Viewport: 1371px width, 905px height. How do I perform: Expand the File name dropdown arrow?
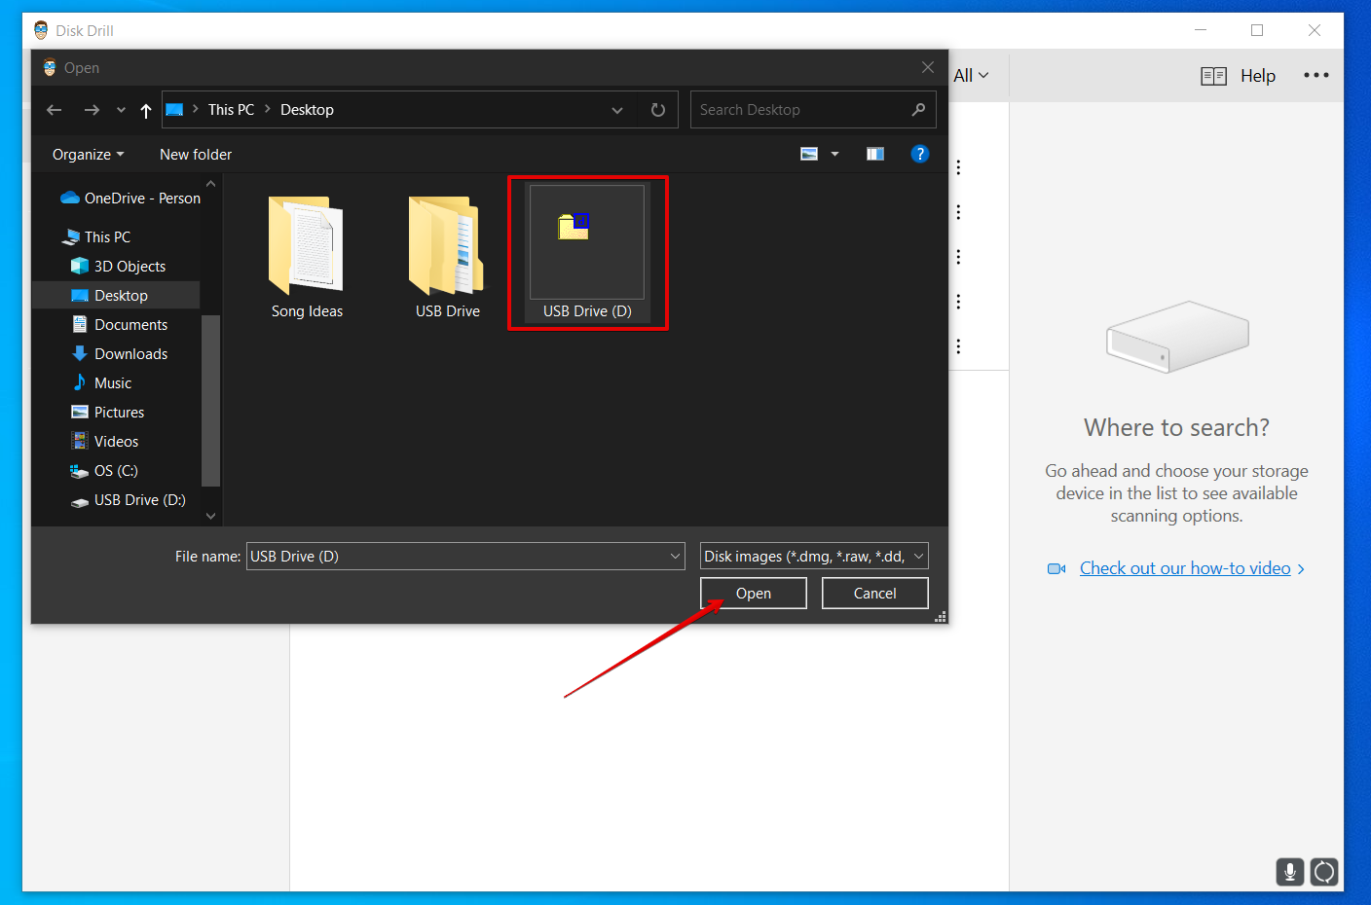point(676,556)
